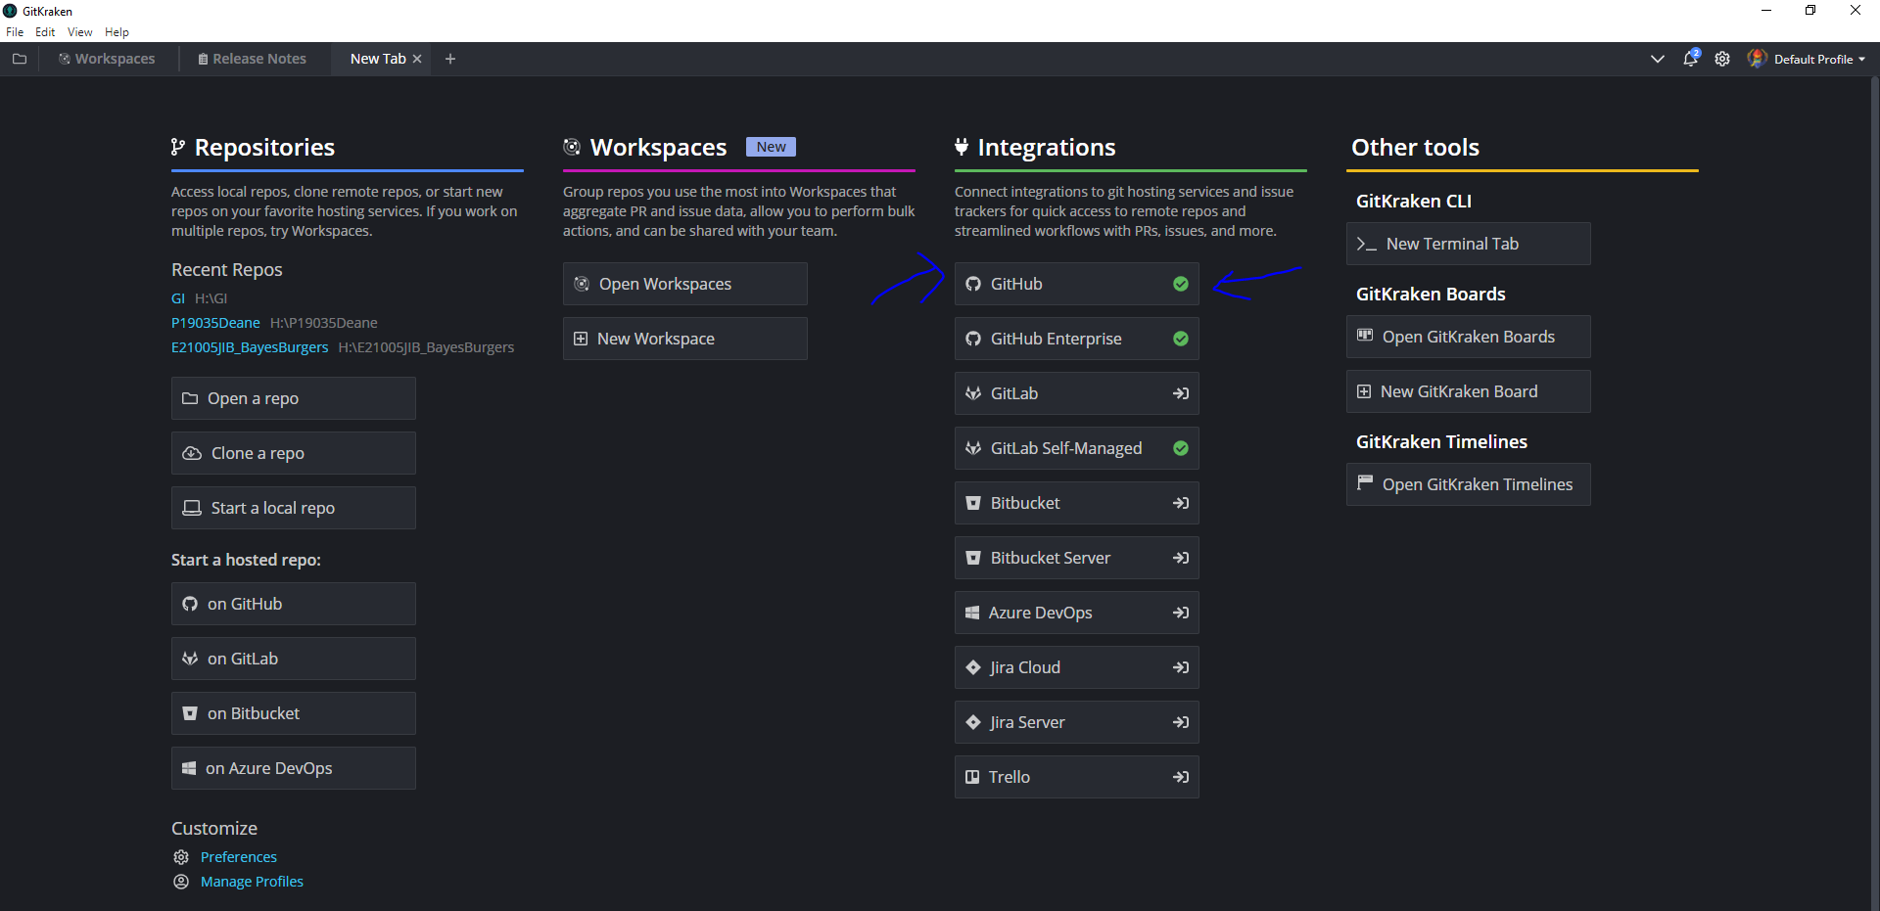This screenshot has height=911, width=1880.
Task: Open the GitLab integration
Action: tap(1077, 393)
